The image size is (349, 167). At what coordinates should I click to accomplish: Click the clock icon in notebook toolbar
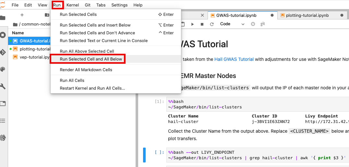[253, 24]
